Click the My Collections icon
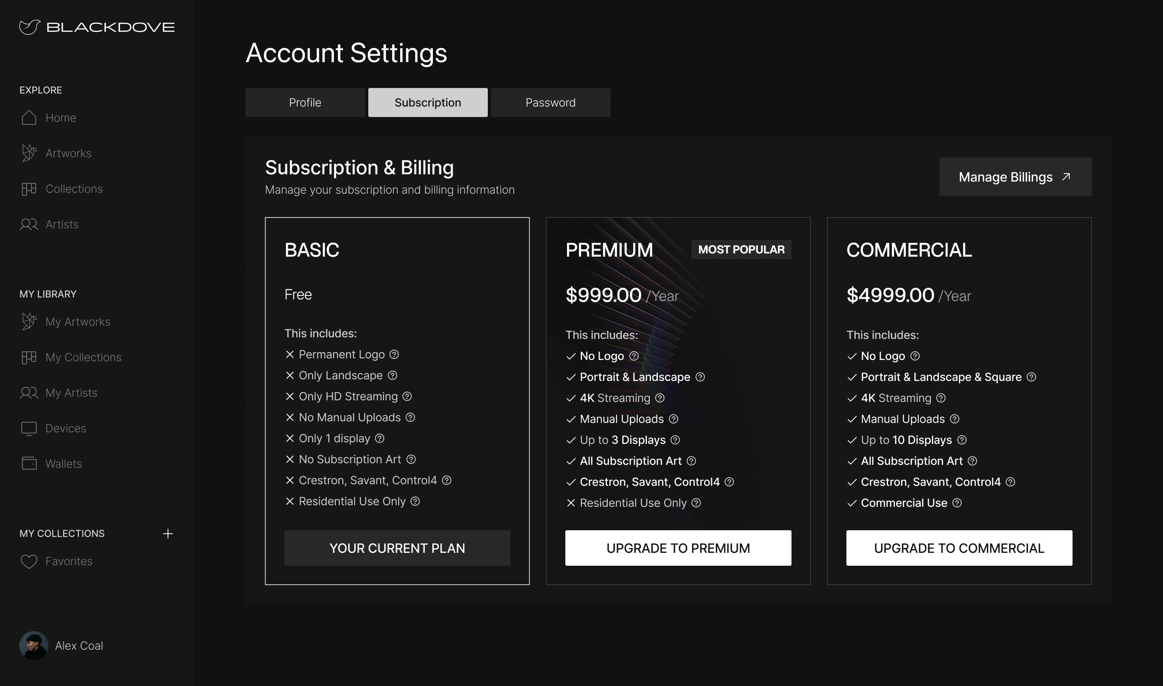The image size is (1163, 686). coord(29,358)
